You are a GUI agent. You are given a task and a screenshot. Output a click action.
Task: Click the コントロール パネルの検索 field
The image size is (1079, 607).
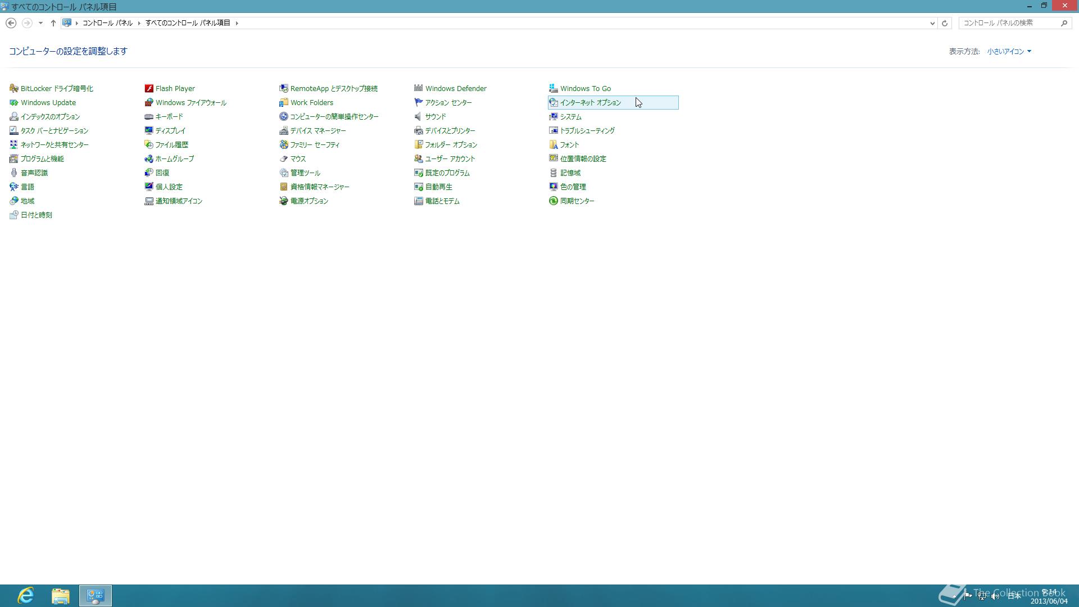1010,23
